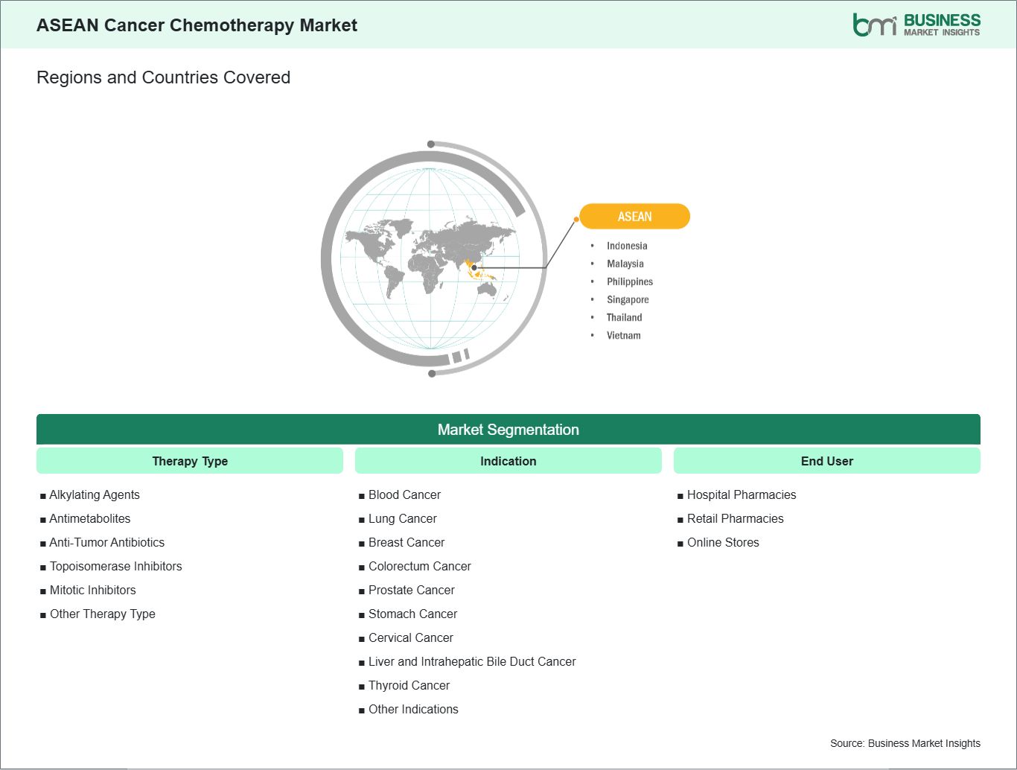Click the Source: Business Market Insights text

(905, 743)
